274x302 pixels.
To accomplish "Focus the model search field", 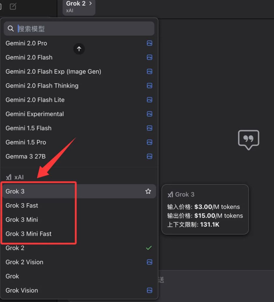I will pyautogui.click(x=79, y=29).
